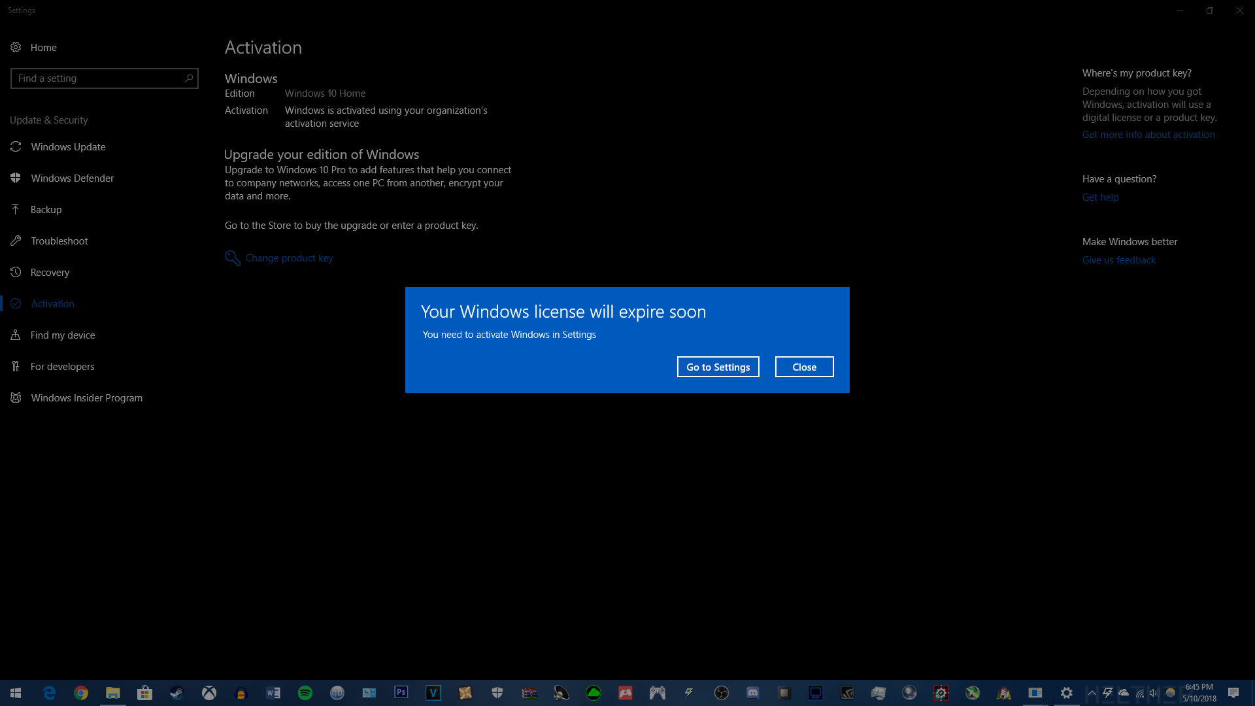1255x706 pixels.
Task: Open the Microsoft Word taskbar icon
Action: pyautogui.click(x=273, y=692)
